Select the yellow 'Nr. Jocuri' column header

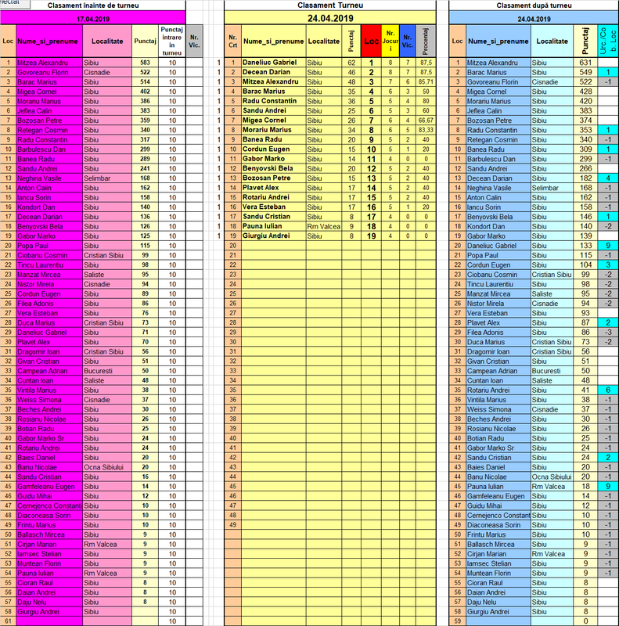(x=390, y=41)
